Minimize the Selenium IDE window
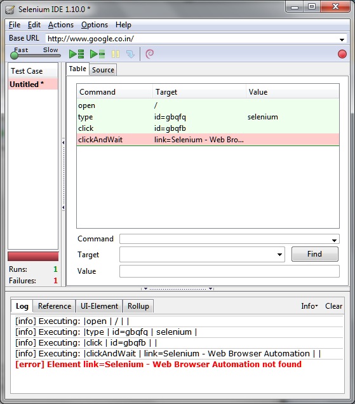Viewport: 355px width, 404px height. pos(295,7)
